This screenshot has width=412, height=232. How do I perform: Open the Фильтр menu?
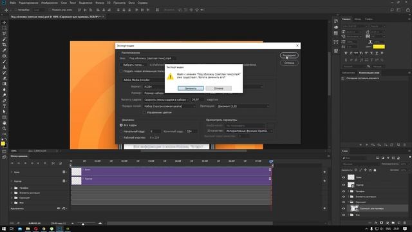click(x=100, y=3)
